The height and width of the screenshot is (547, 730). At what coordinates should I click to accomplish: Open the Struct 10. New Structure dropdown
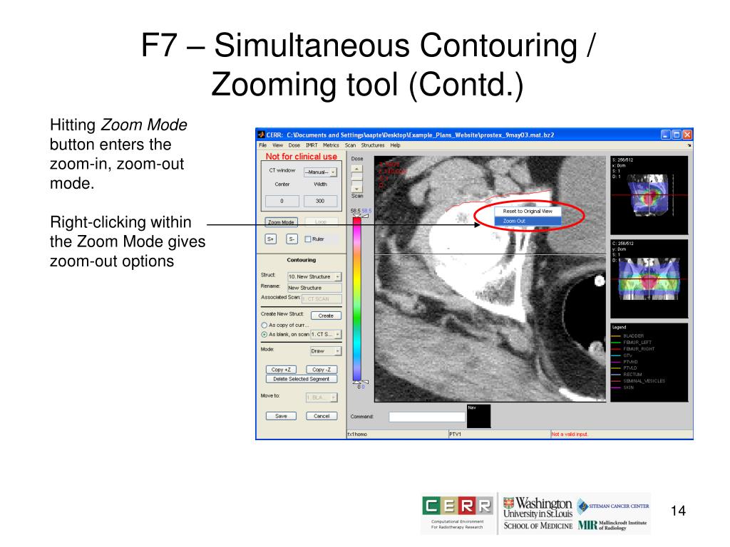314,277
